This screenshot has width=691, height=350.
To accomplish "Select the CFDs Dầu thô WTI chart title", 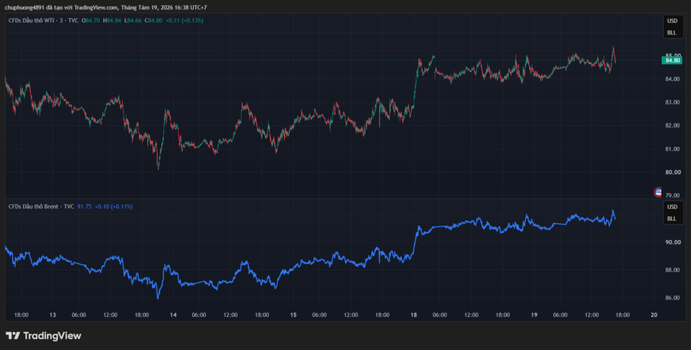I will coord(43,20).
